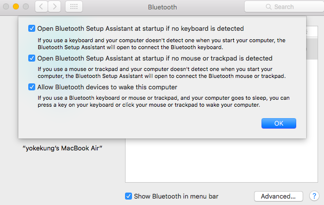This screenshot has height=205, width=324.
Task: Toggle Setup Assistant if no mouse or trackpad
Action: click(x=32, y=58)
